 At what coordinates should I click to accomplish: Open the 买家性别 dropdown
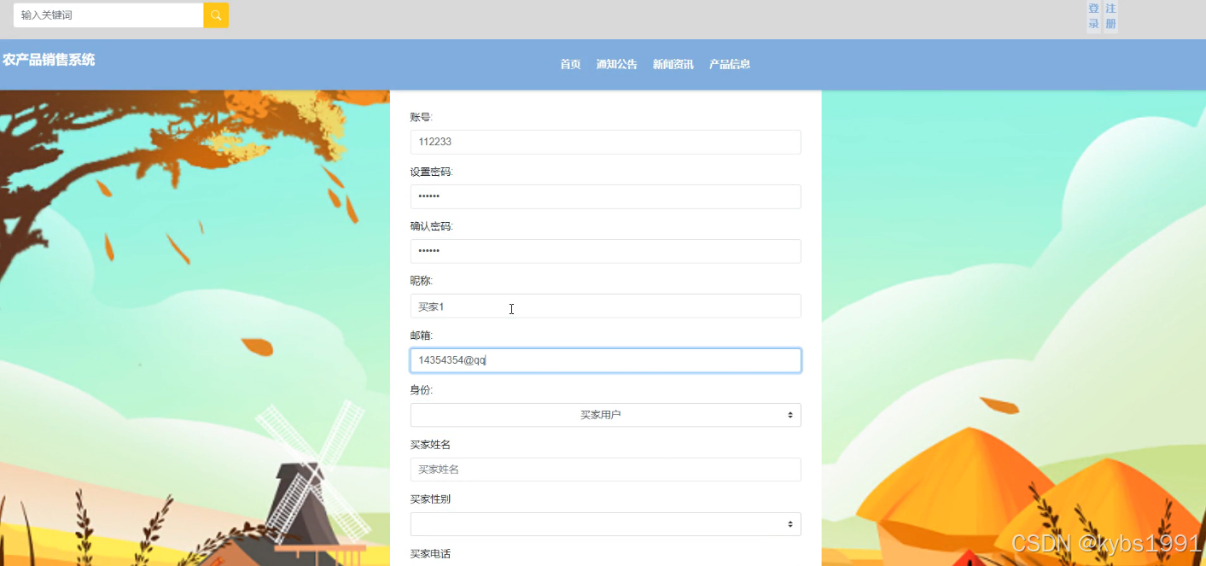[605, 524]
